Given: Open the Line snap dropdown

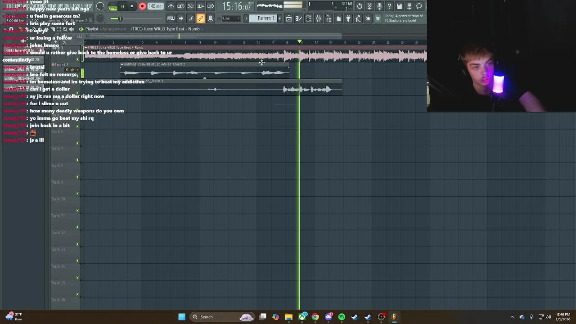Looking at the screenshot, I should coord(230,18).
